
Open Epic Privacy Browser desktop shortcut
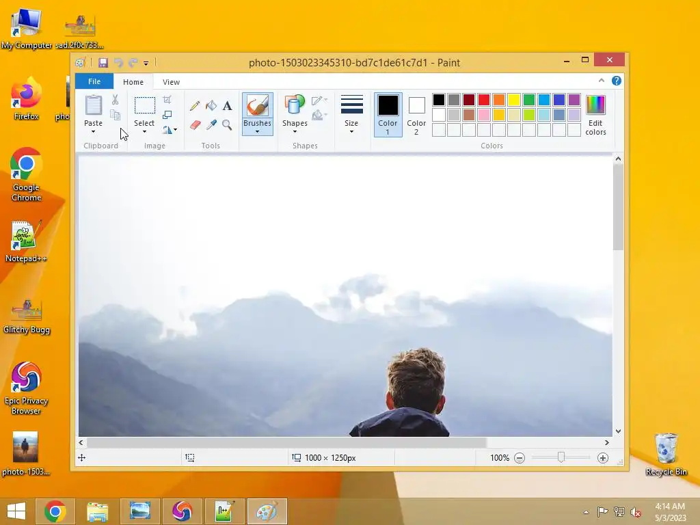click(26, 388)
